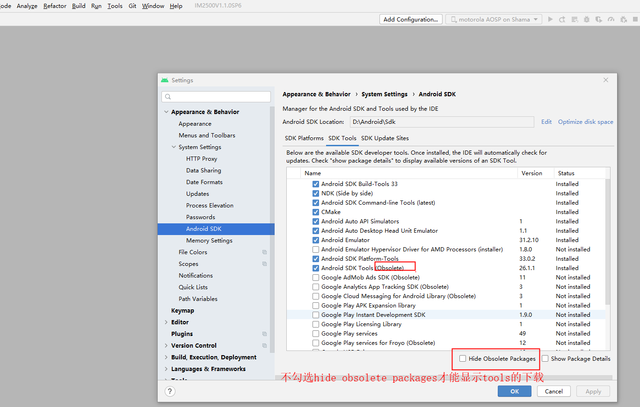Click System Settings breadcrumb in header
Image resolution: width=640 pixels, height=407 pixels.
pyautogui.click(x=385, y=94)
